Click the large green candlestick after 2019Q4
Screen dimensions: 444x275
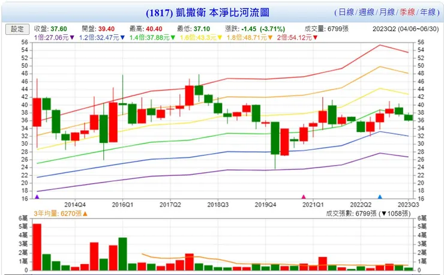275,138
